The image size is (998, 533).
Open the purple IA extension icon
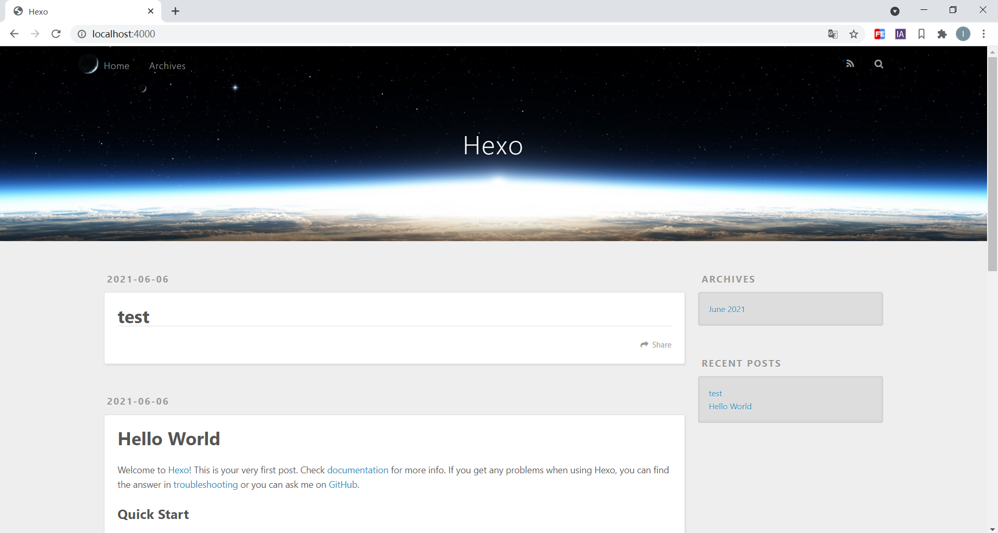(x=900, y=34)
